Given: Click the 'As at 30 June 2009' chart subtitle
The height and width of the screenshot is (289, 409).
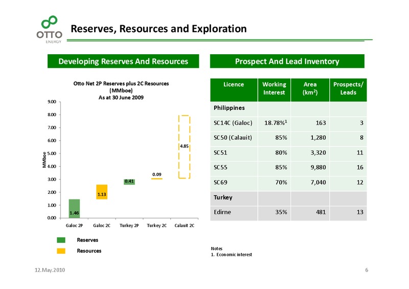Looking at the screenshot, I should 121,97.
